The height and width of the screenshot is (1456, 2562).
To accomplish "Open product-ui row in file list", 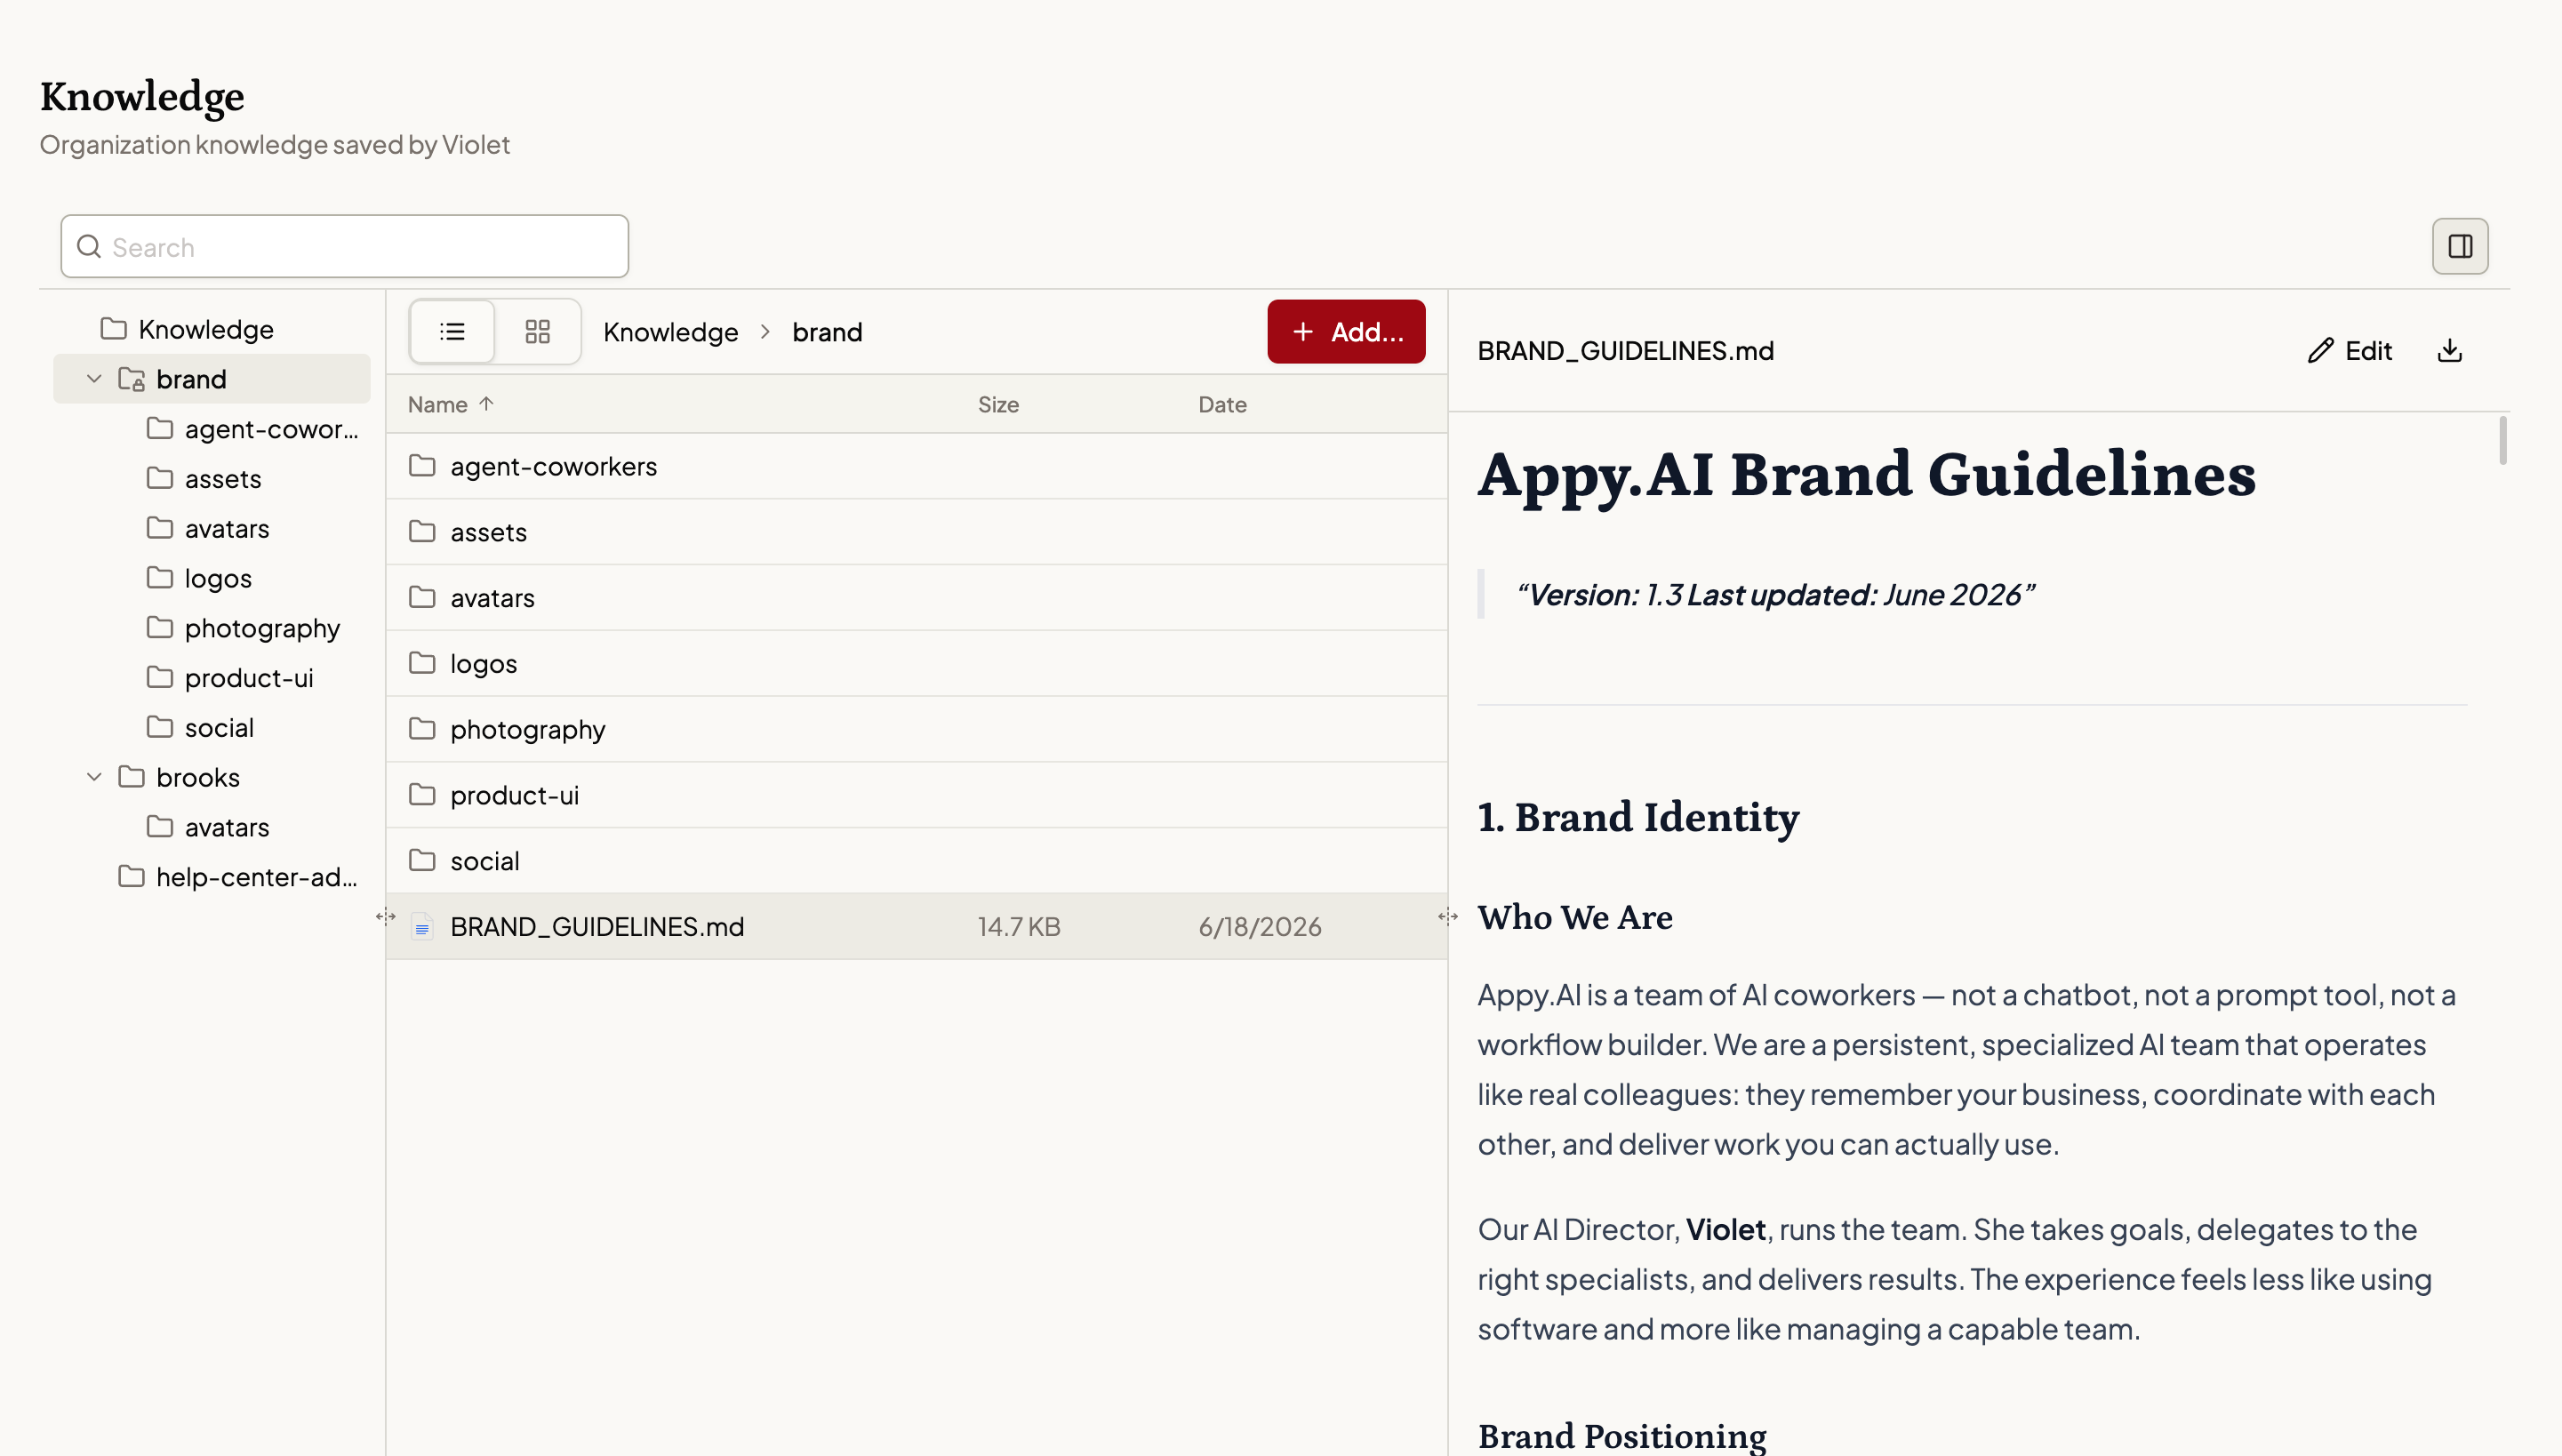I will 916,795.
